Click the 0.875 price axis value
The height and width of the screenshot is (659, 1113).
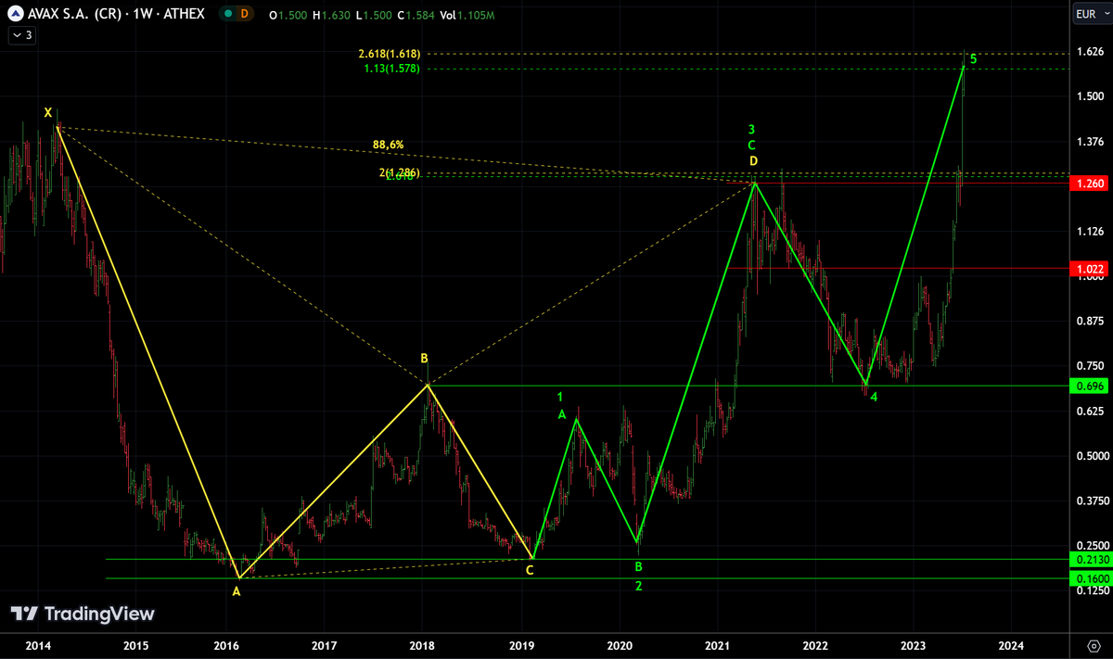(x=1091, y=321)
